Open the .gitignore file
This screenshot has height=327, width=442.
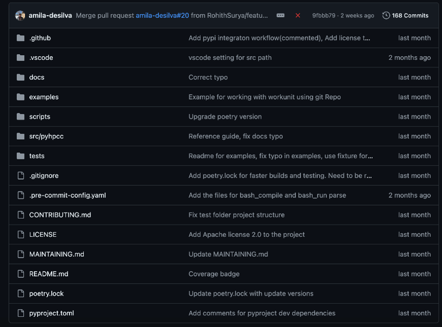pos(44,176)
